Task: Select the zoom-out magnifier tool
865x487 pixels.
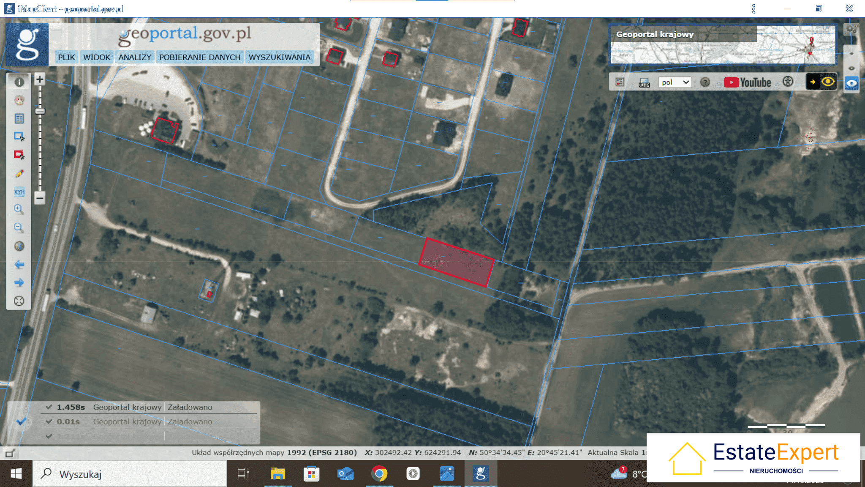Action: coord(19,228)
